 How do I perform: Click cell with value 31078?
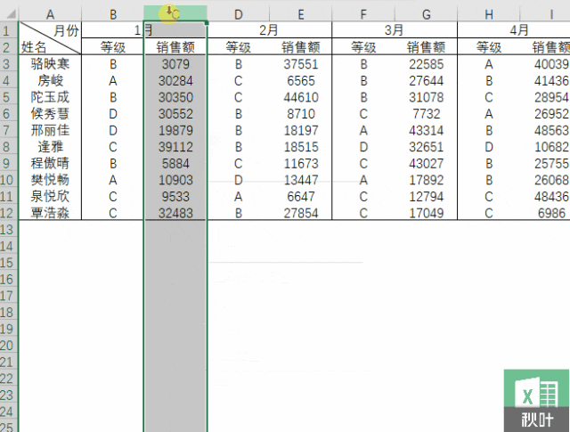pos(426,97)
